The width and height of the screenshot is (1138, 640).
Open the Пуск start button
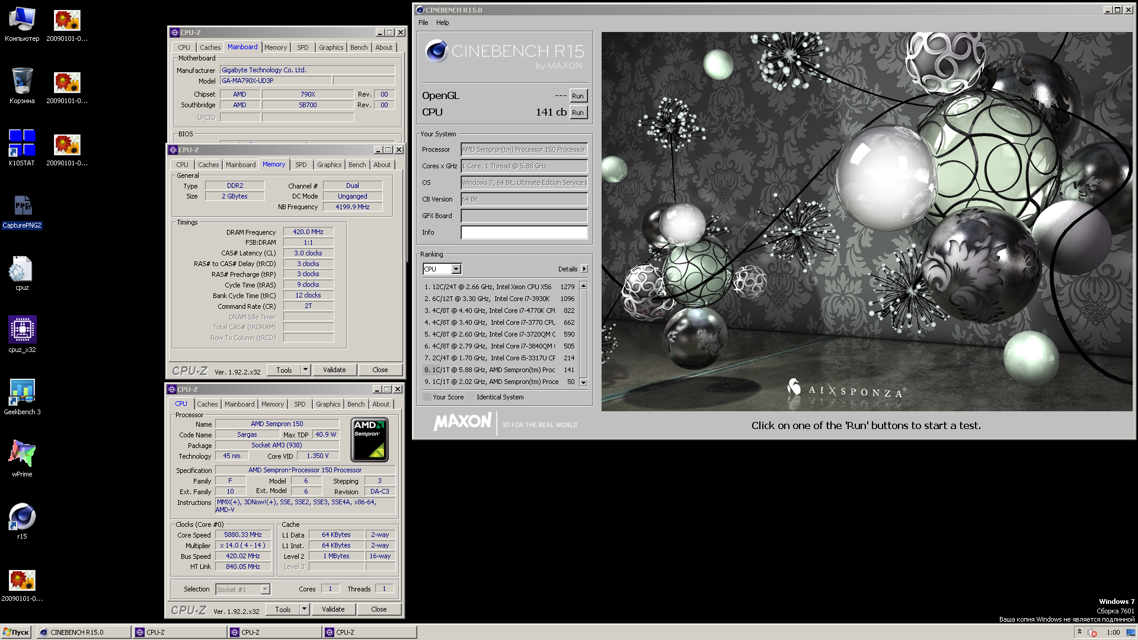coord(16,632)
